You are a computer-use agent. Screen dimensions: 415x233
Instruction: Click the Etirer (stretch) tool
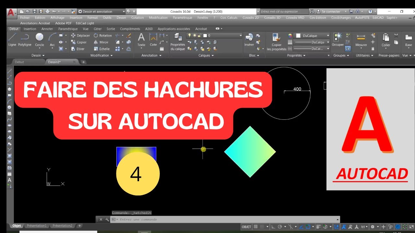tap(78, 49)
